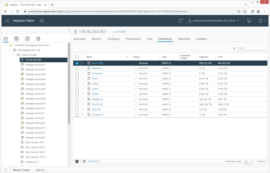This screenshot has width=270, height=173.
Task: Check the SQLVM row checkbox
Action: click(x=77, y=110)
